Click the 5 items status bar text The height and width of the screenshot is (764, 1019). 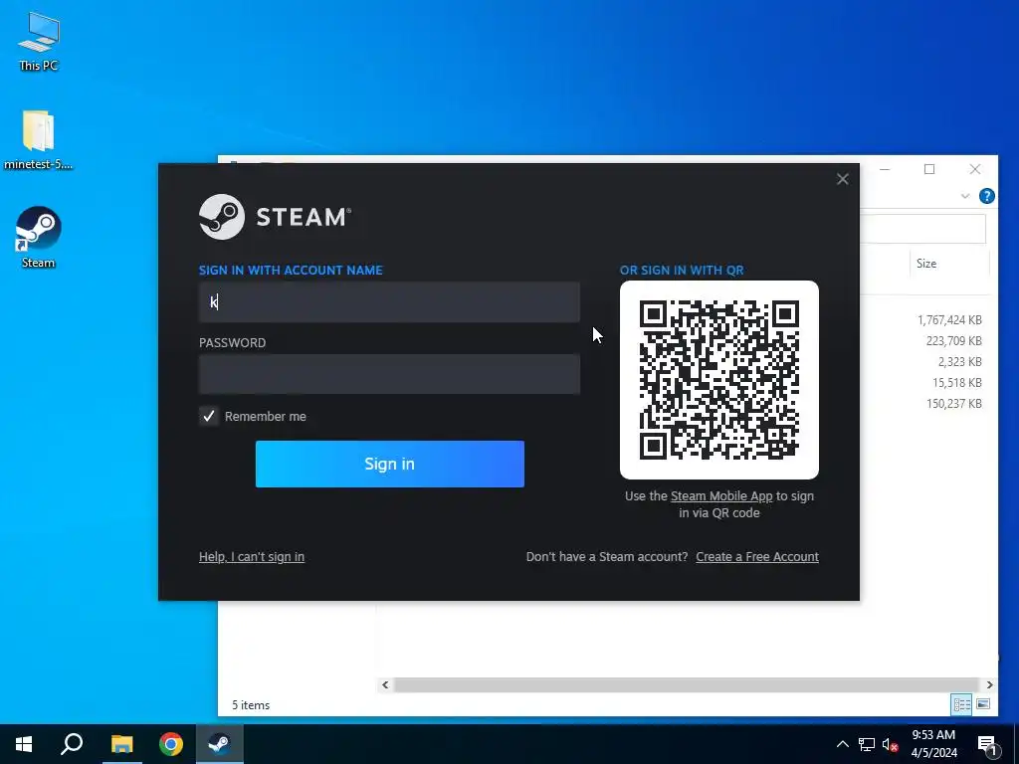250,705
